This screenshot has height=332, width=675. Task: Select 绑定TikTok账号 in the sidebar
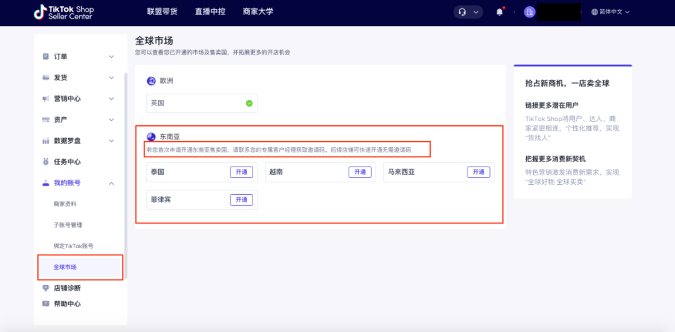(73, 246)
